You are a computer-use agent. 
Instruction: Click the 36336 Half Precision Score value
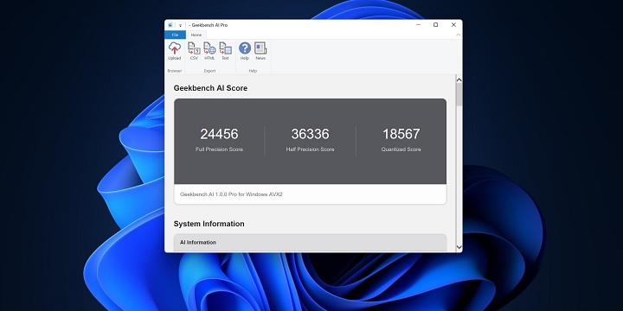coord(311,134)
